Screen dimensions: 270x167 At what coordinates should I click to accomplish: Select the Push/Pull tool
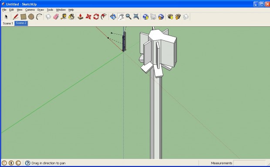[x=81, y=17]
